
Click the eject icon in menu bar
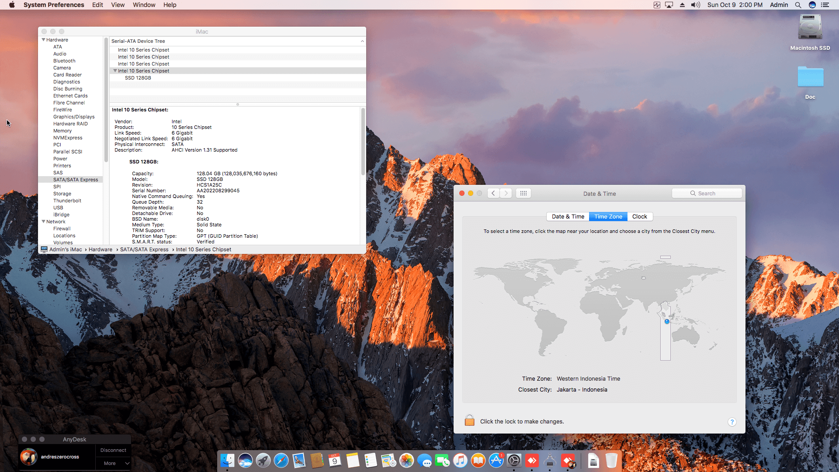(682, 5)
